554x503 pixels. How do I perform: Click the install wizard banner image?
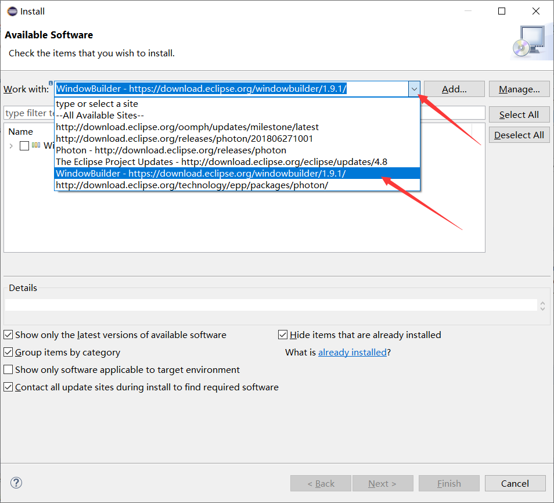tap(527, 42)
